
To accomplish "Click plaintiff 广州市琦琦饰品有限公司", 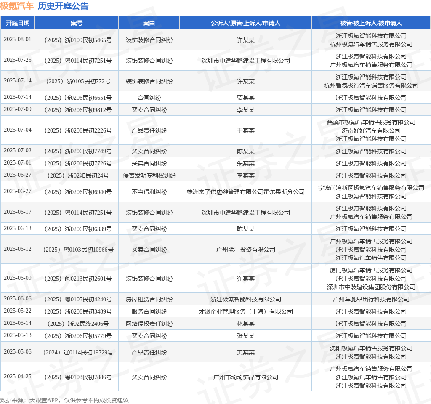I will tap(245, 377).
